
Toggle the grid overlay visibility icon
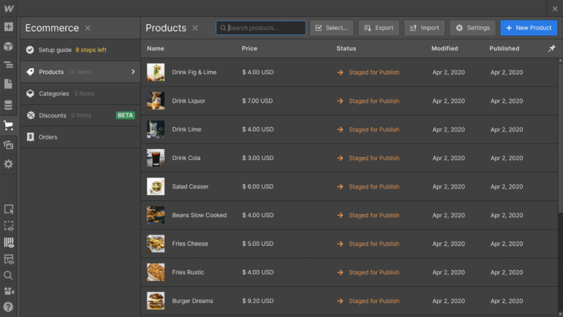click(x=9, y=243)
